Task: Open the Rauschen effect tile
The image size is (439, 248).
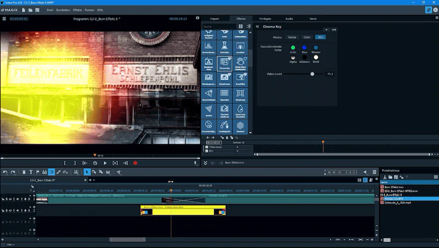Action: coord(224,95)
